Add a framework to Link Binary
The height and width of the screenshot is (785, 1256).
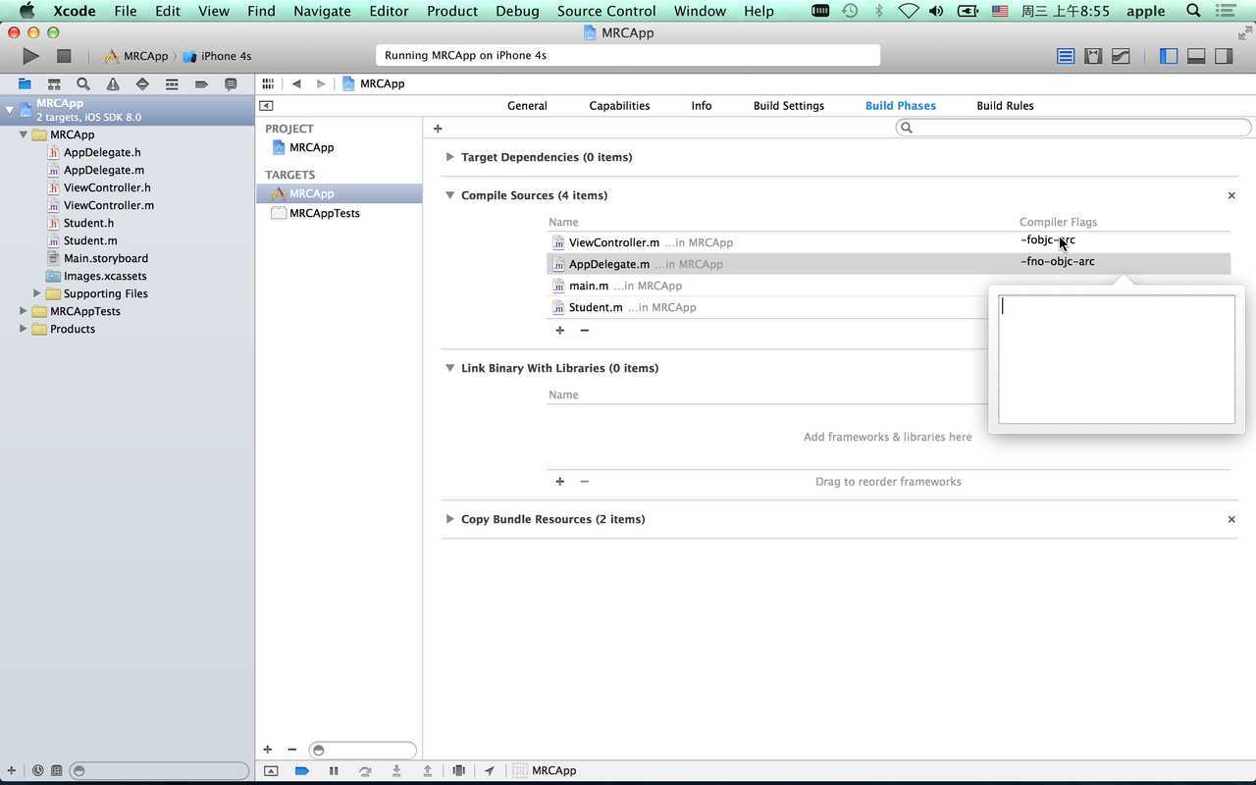[x=559, y=482]
